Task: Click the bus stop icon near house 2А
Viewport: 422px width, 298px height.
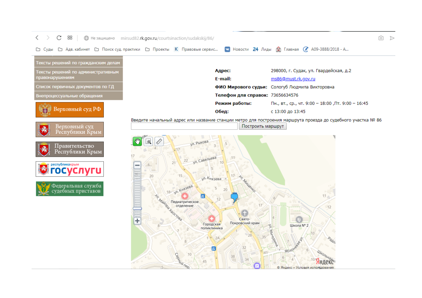Action: (214, 248)
